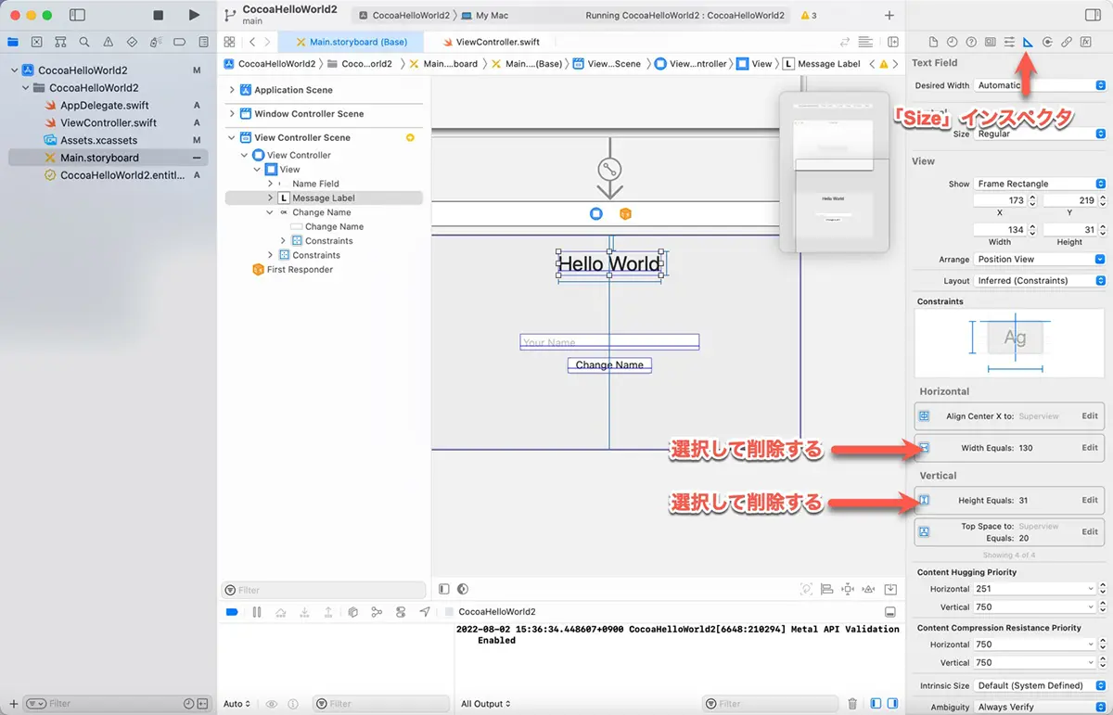Select AppDelegate.swift in navigator
Image resolution: width=1113 pixels, height=715 pixels.
(104, 106)
